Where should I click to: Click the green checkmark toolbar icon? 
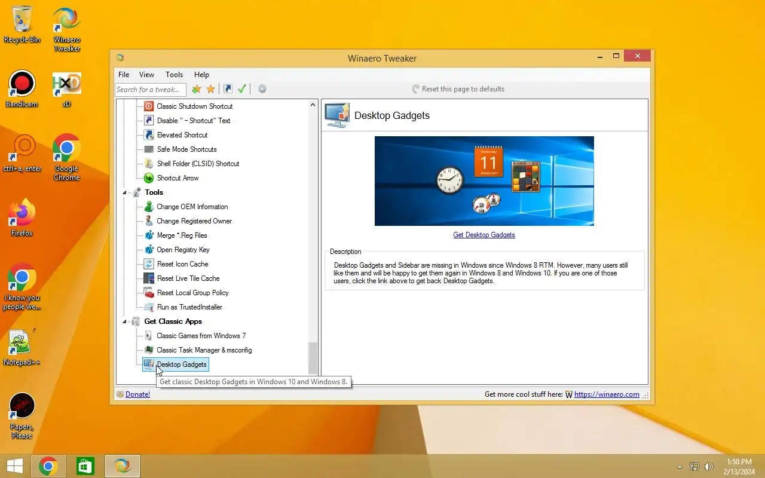242,89
